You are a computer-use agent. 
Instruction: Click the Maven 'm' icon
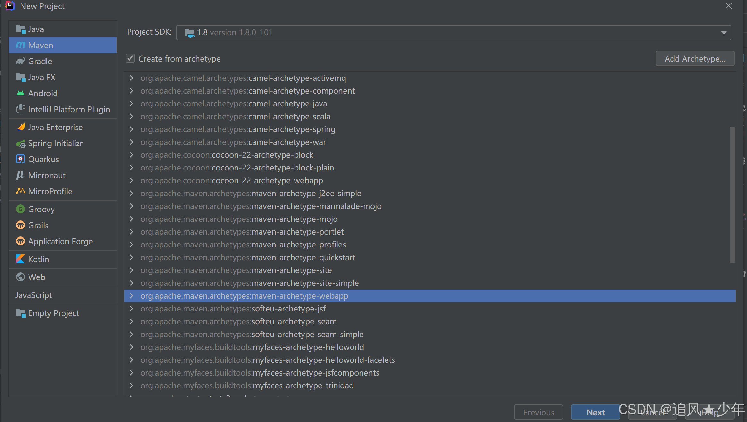[x=21, y=45]
